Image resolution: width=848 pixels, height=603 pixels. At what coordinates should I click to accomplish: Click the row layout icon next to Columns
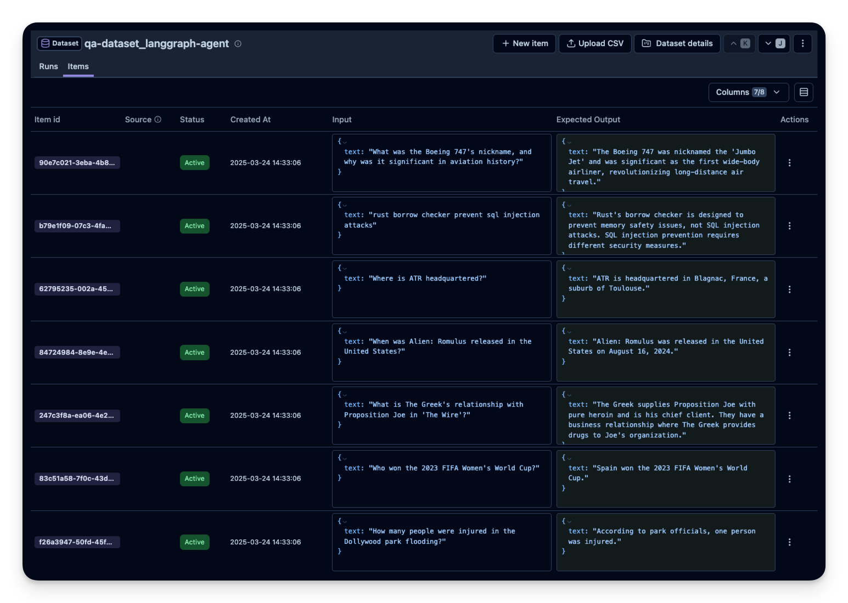(804, 92)
